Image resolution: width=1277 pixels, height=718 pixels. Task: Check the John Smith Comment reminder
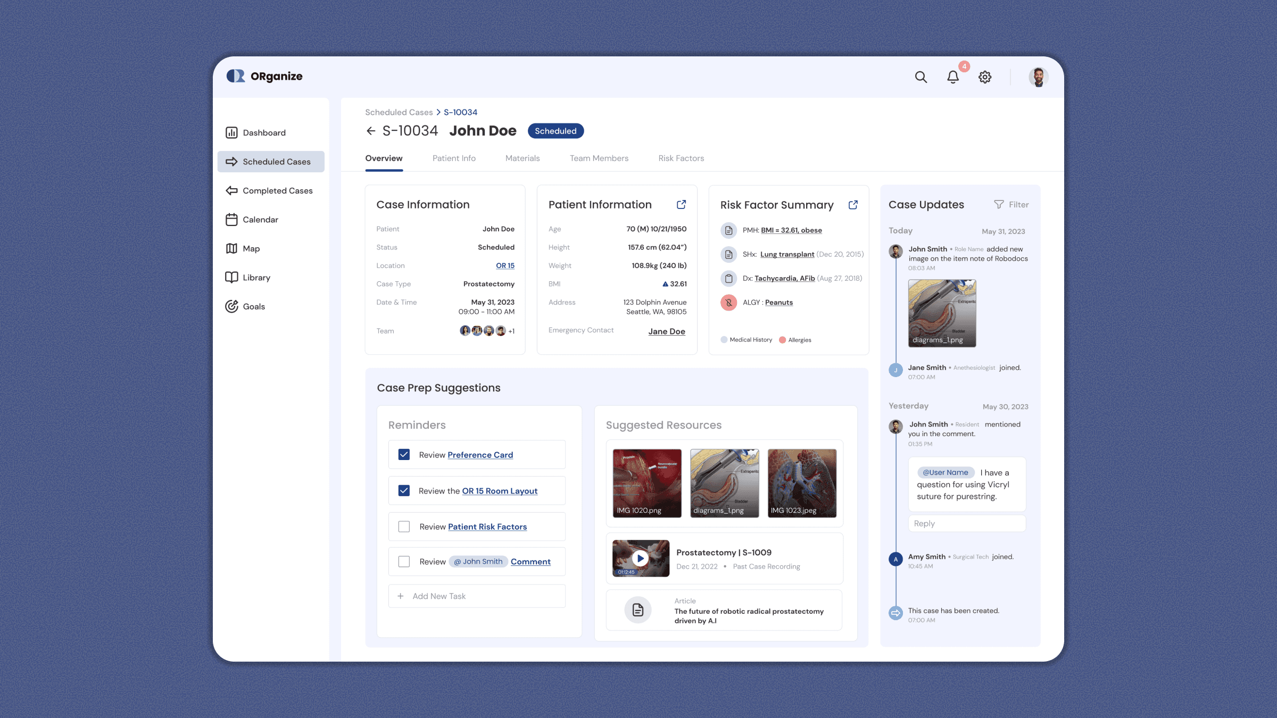tap(404, 562)
